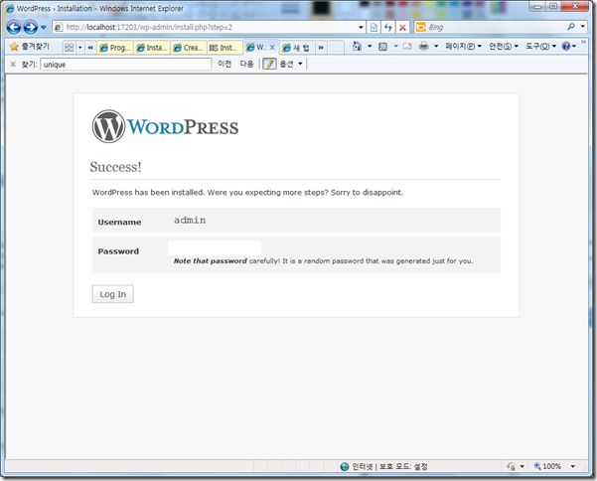Expand the tab list dropdown arrow

(x=79, y=48)
